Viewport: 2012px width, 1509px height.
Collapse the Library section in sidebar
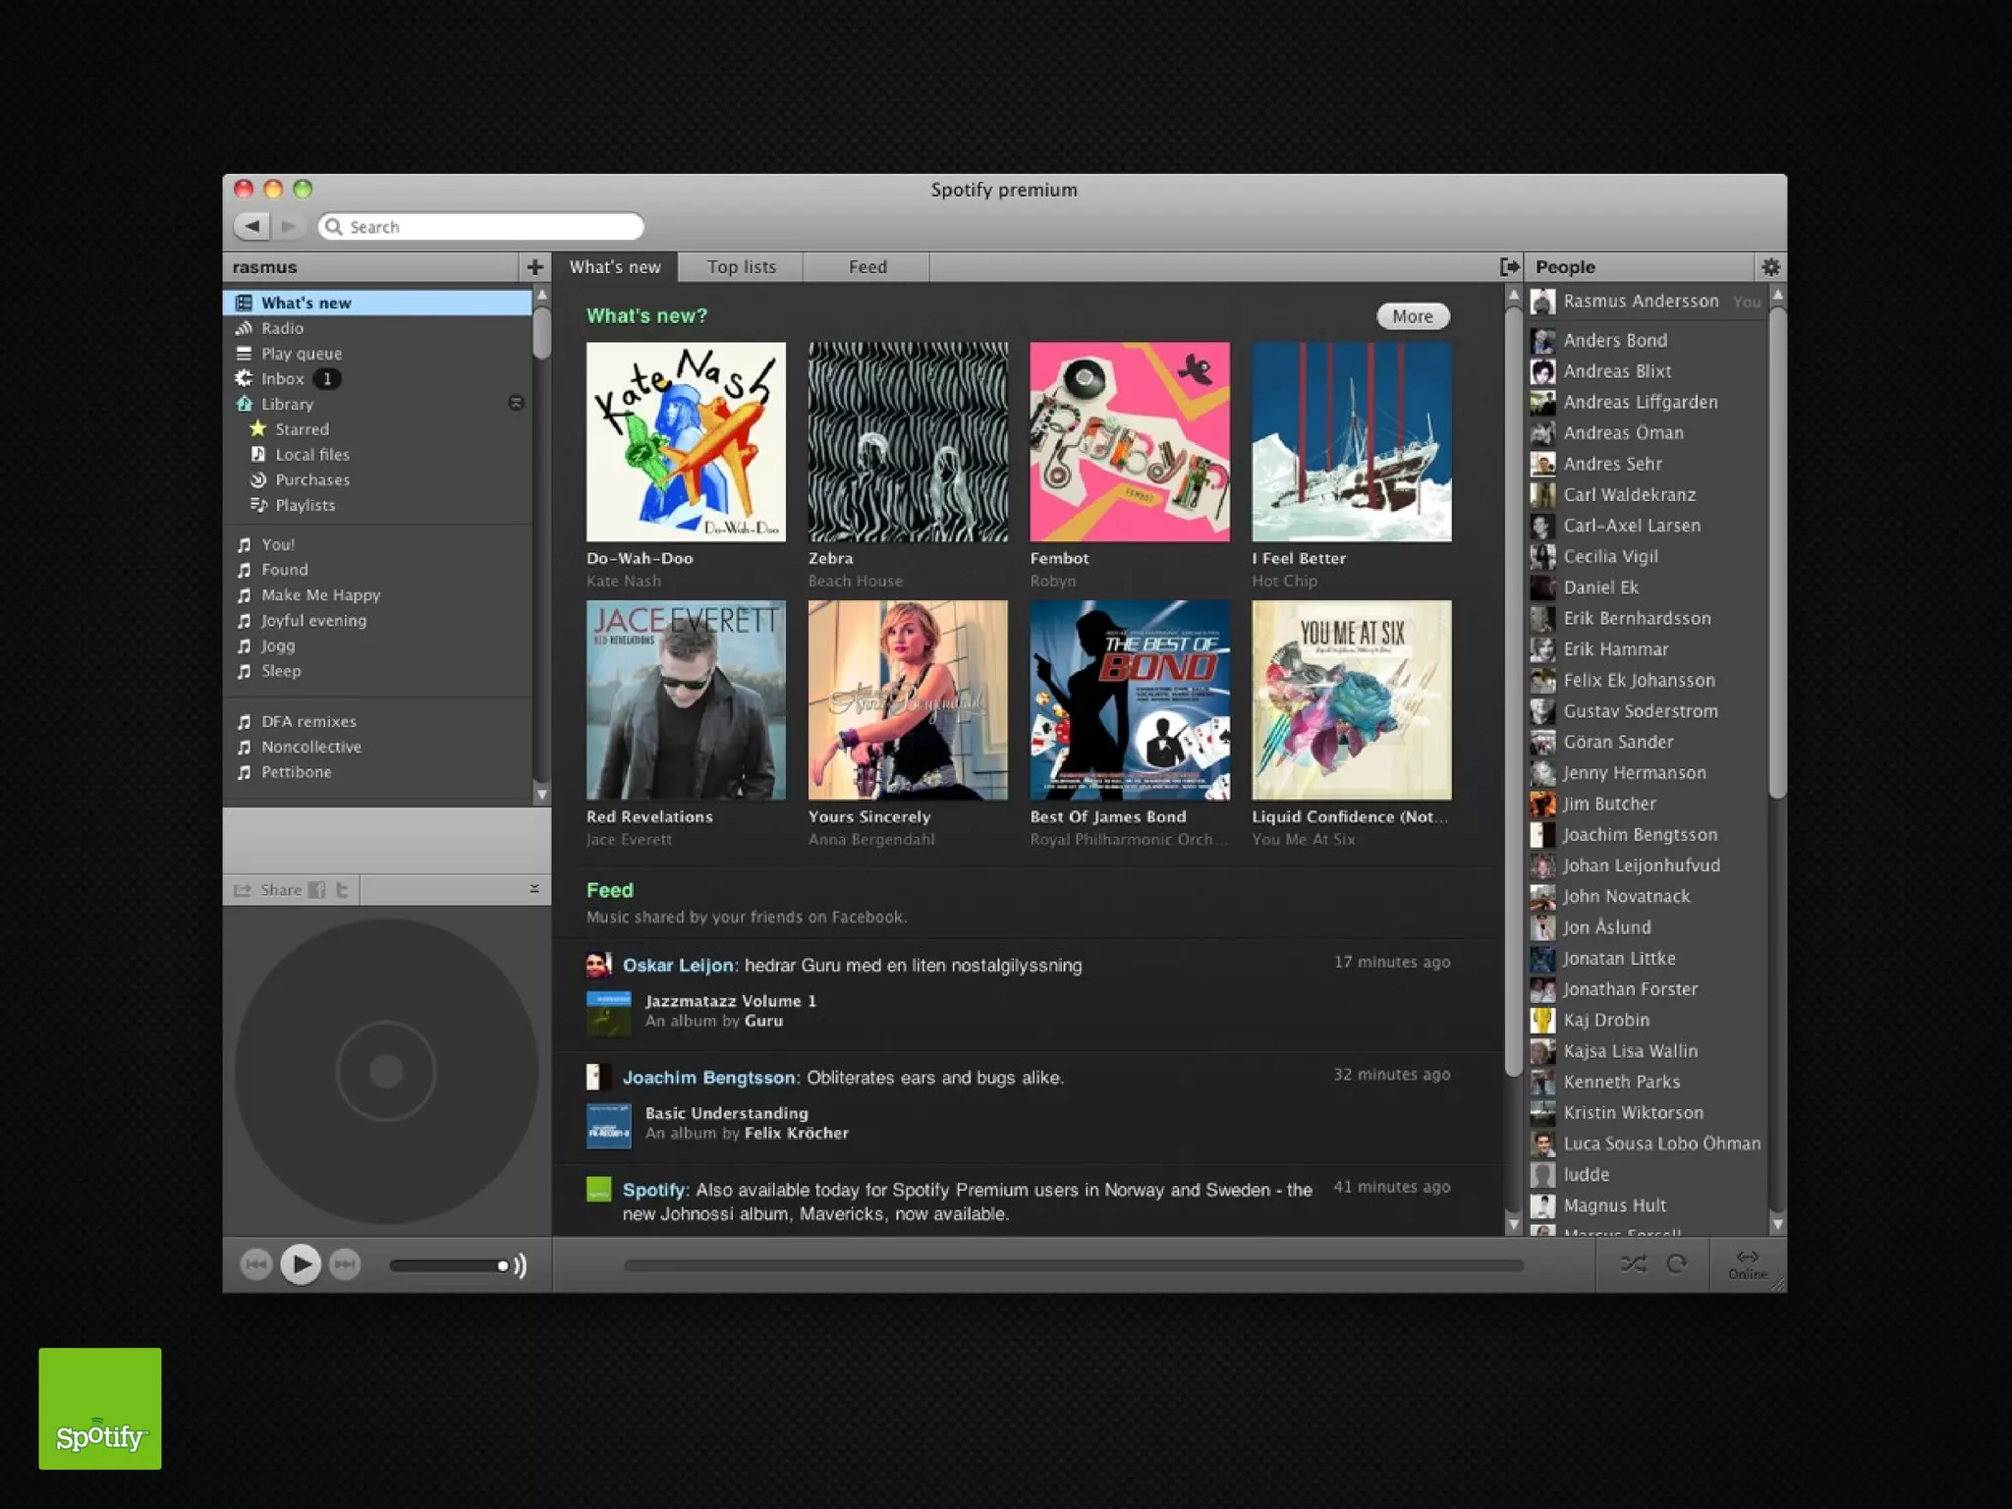pos(516,403)
